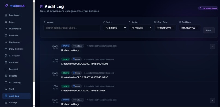Click the Forecast chart icon
Screen dimensions: 220x107
[x=6, y=69]
